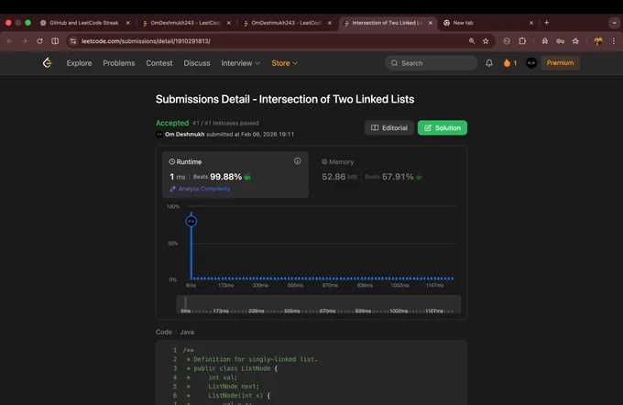
Task: Click the 41 / 41 testcases passed text
Action: tap(225, 123)
